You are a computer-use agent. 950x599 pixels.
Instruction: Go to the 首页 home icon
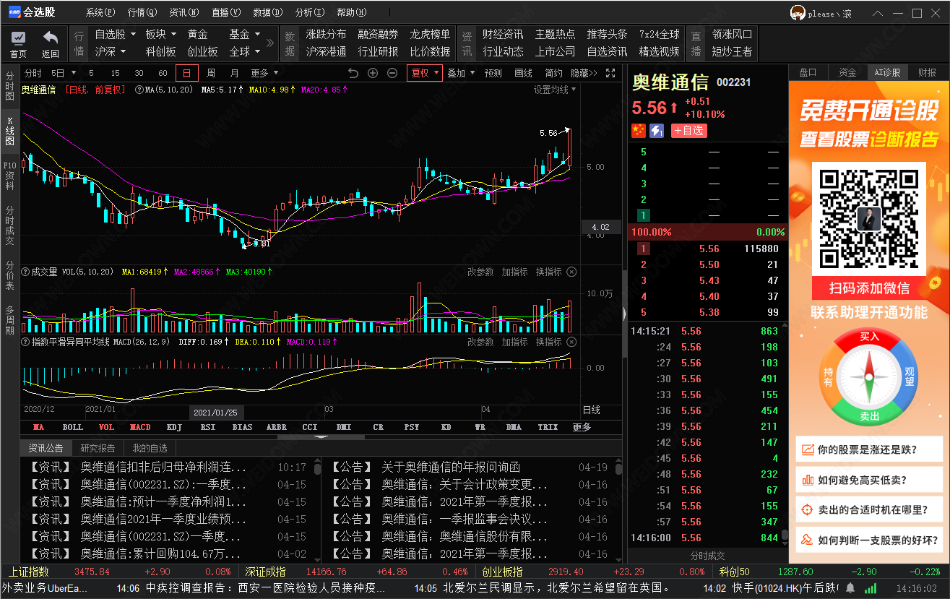point(18,38)
